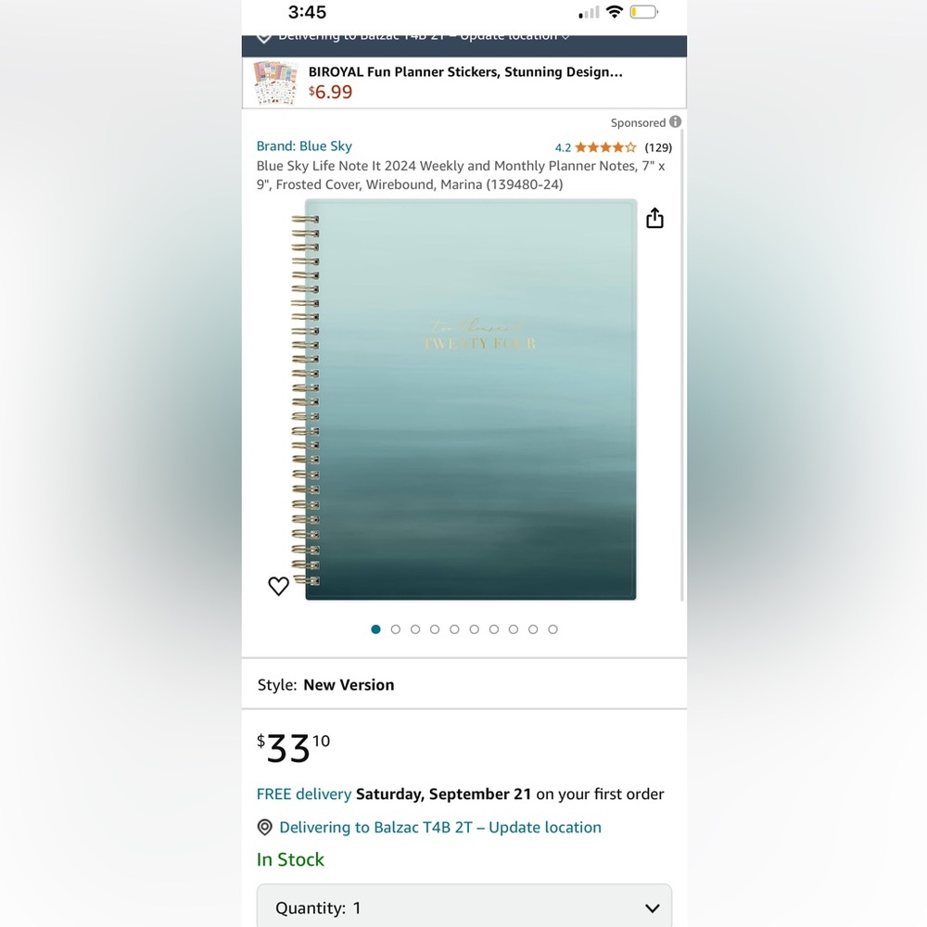The image size is (927, 927).
Task: Open the FREE delivery link
Action: 304,794
